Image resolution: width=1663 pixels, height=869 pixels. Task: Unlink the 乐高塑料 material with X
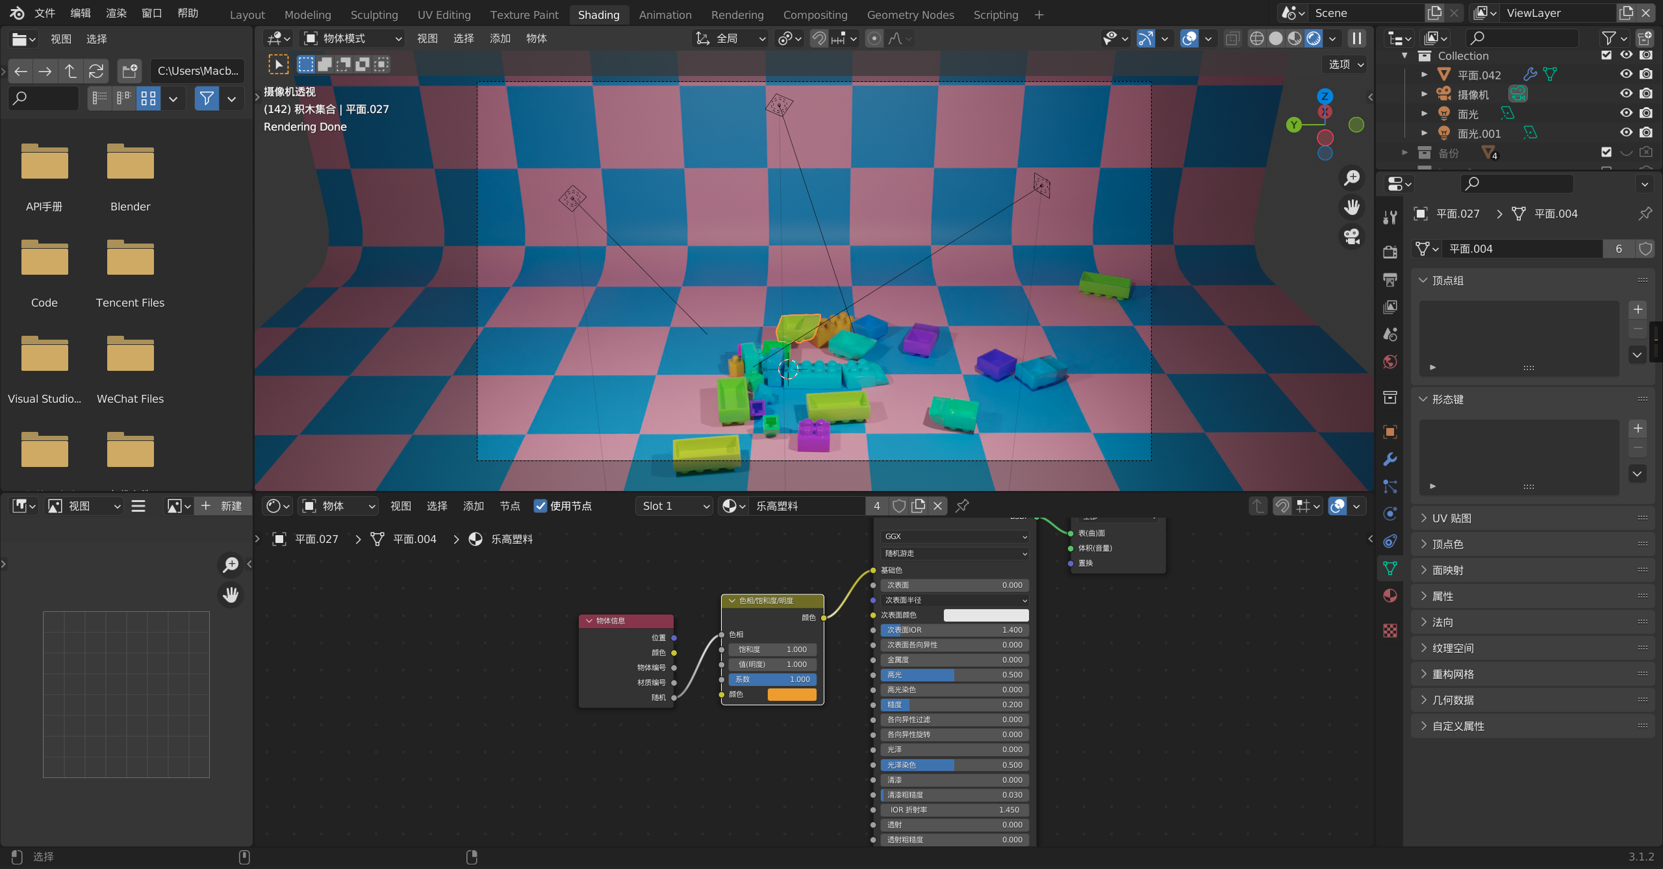tap(937, 506)
